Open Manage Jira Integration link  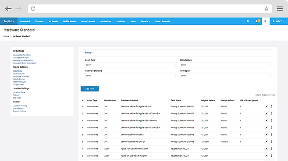23,60
